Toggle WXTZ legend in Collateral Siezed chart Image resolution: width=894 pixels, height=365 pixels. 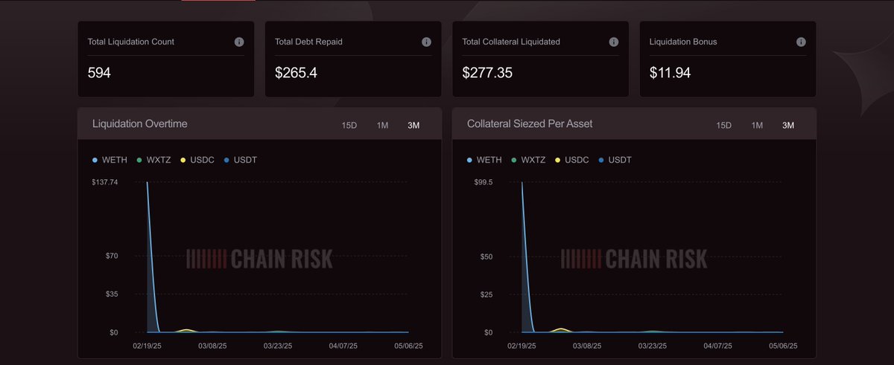[529, 161]
